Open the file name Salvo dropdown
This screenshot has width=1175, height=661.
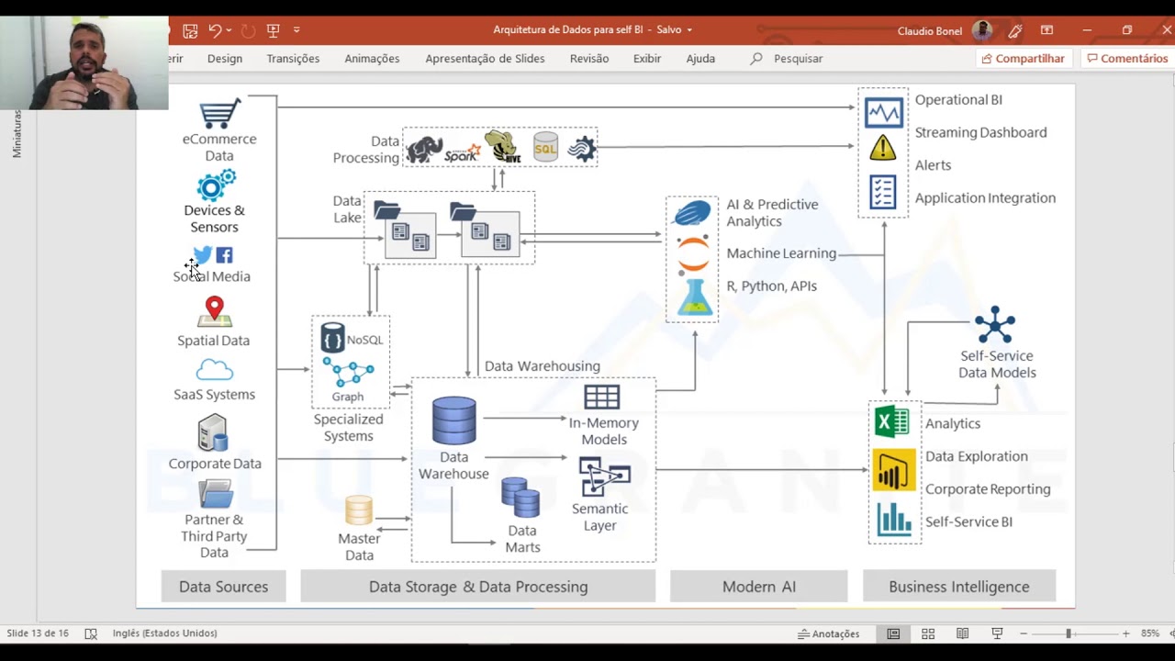tap(689, 30)
